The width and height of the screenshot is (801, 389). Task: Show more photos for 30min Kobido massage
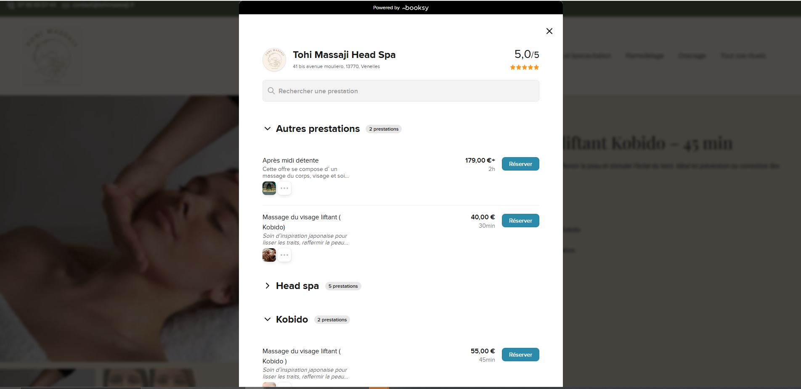tap(284, 255)
